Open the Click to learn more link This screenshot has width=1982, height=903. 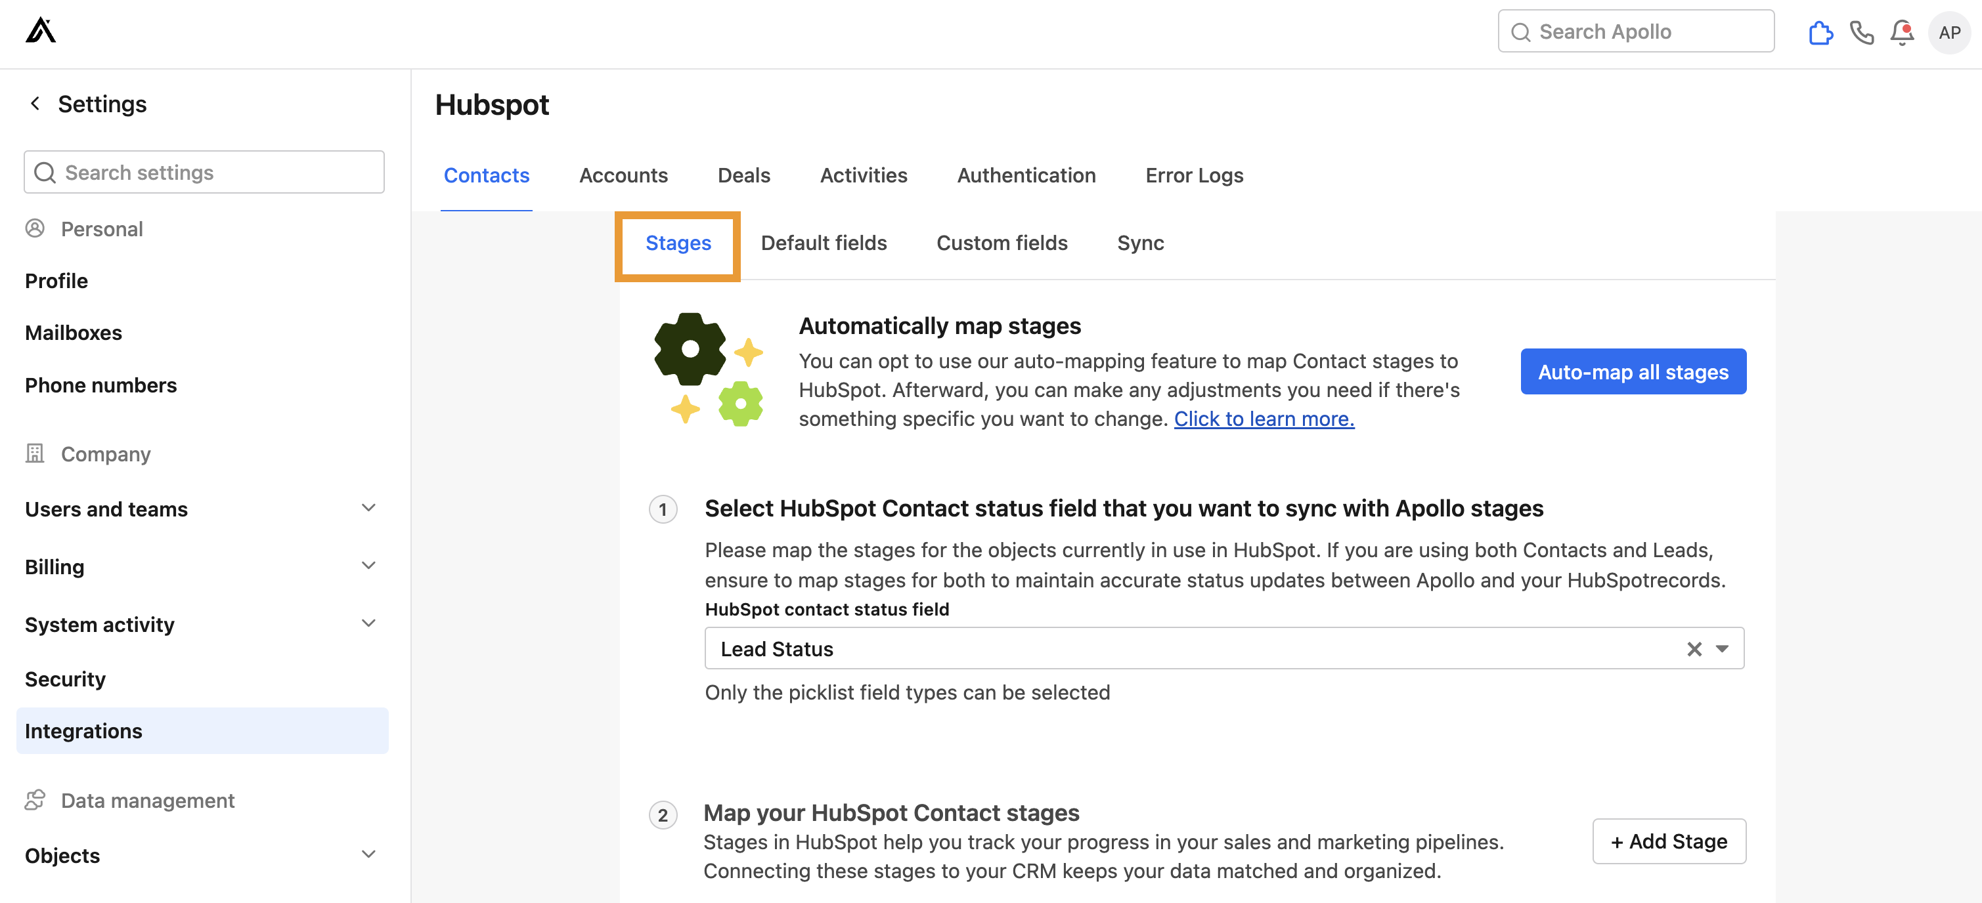1264,419
